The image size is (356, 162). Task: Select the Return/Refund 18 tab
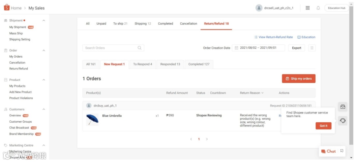point(216,24)
